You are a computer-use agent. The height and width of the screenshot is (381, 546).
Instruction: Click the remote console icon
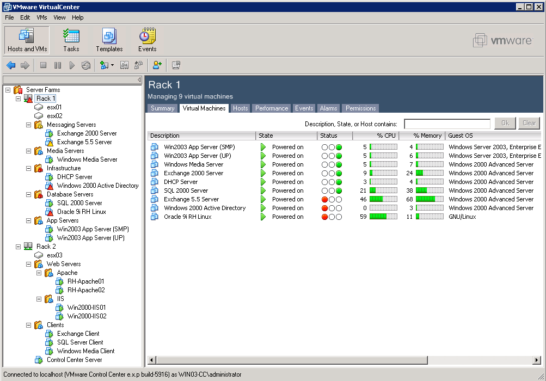point(176,65)
